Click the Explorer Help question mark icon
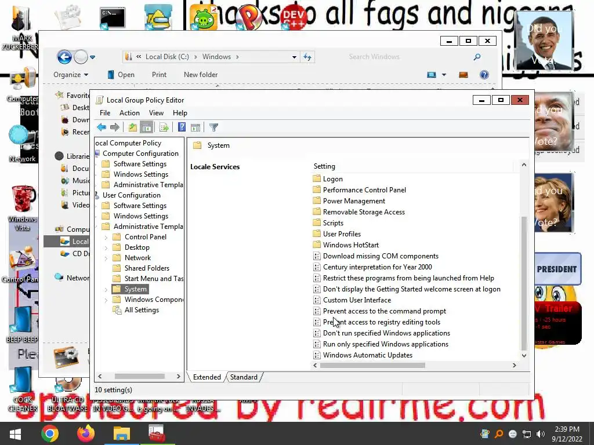Viewport: 594px width, 445px height. [x=484, y=75]
